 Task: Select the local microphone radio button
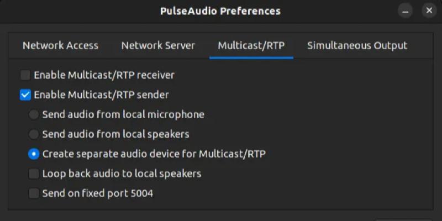tap(34, 114)
